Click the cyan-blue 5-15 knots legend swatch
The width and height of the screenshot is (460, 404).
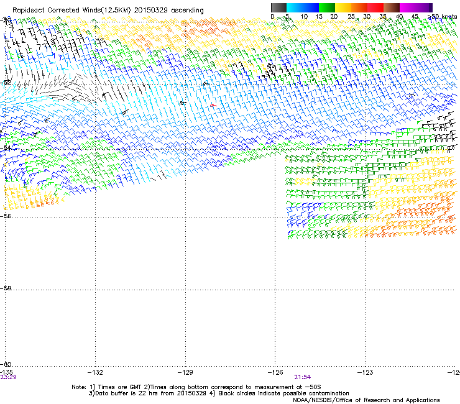[303, 7]
